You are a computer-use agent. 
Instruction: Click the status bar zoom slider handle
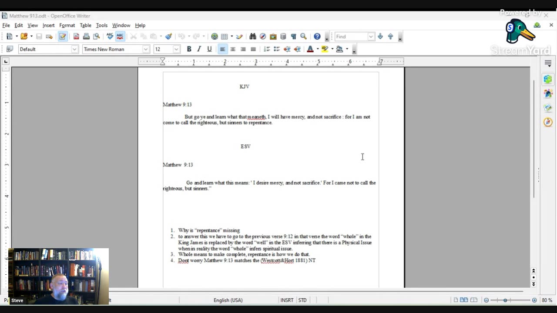[505, 300]
